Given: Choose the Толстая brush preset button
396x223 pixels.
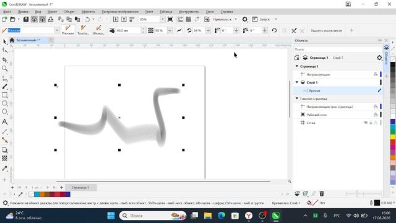Looking at the screenshot, I should pos(83,30).
